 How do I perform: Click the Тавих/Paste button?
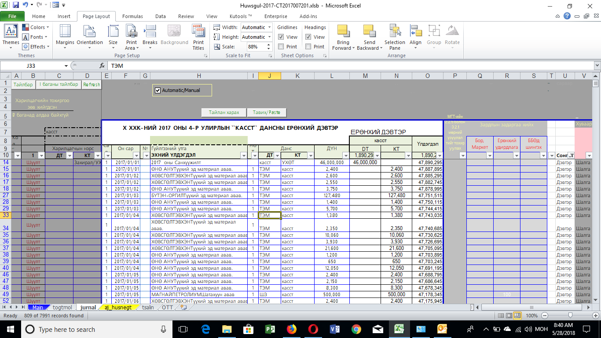267,113
